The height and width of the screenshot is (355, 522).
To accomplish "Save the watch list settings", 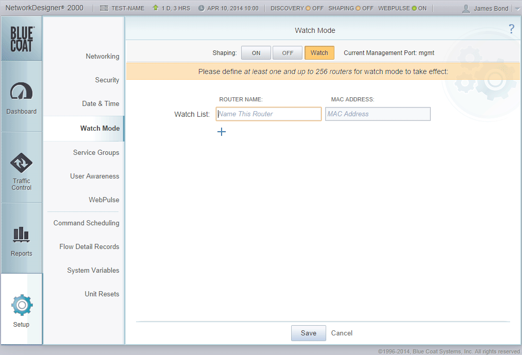I will (x=309, y=333).
